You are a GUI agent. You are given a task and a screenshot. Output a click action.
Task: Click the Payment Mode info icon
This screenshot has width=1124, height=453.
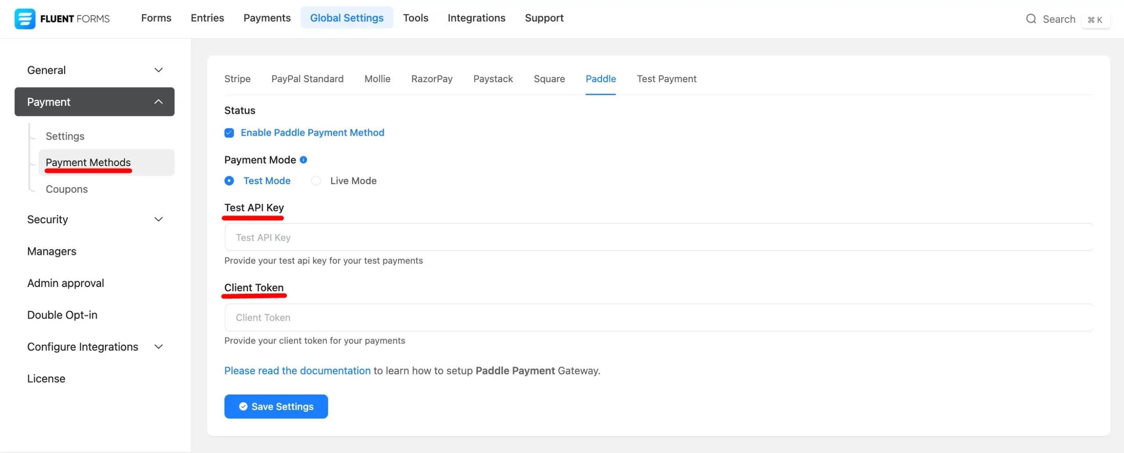click(x=303, y=160)
